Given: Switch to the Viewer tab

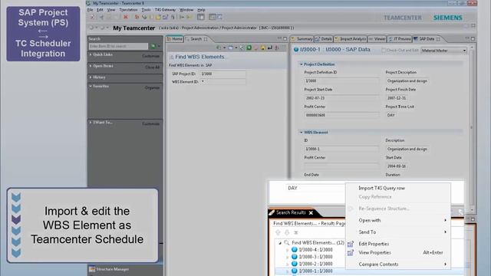Looking at the screenshot, I should 377,39.
